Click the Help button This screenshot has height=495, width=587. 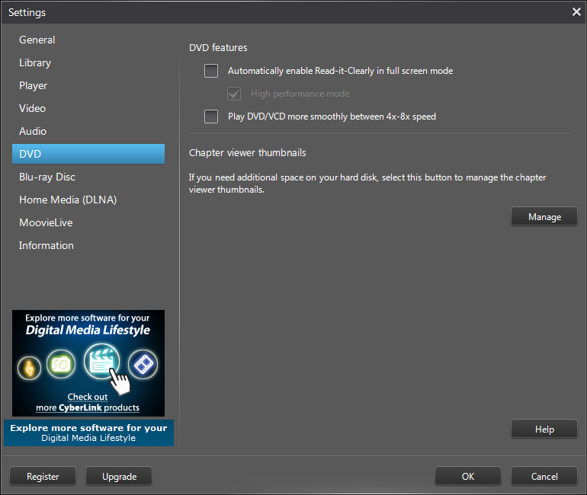point(544,430)
